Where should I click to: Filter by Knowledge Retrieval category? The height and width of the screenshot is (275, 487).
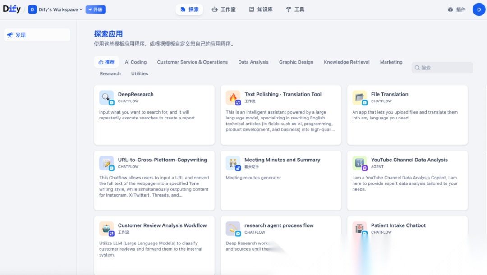coord(347,62)
